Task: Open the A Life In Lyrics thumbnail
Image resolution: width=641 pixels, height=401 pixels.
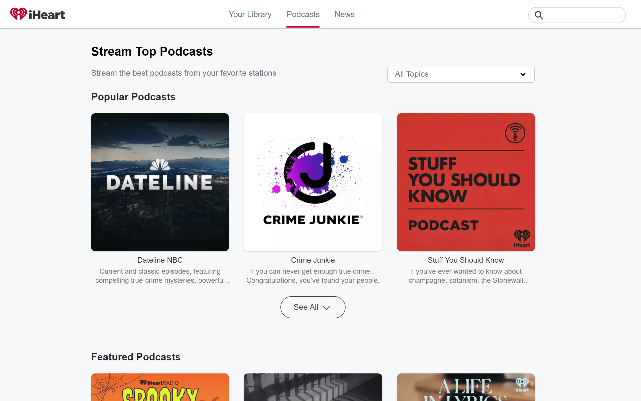Action: coord(466,387)
